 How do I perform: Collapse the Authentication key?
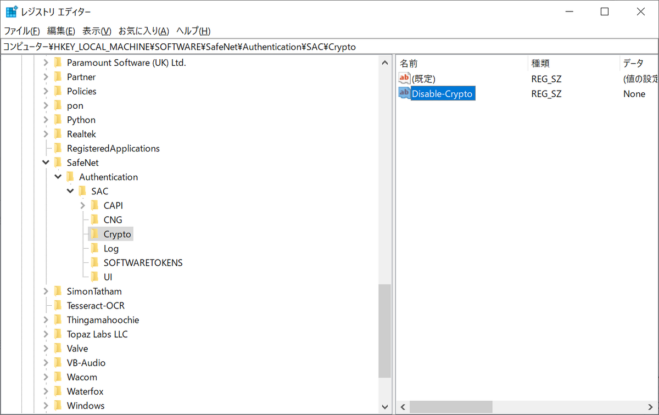click(58, 177)
